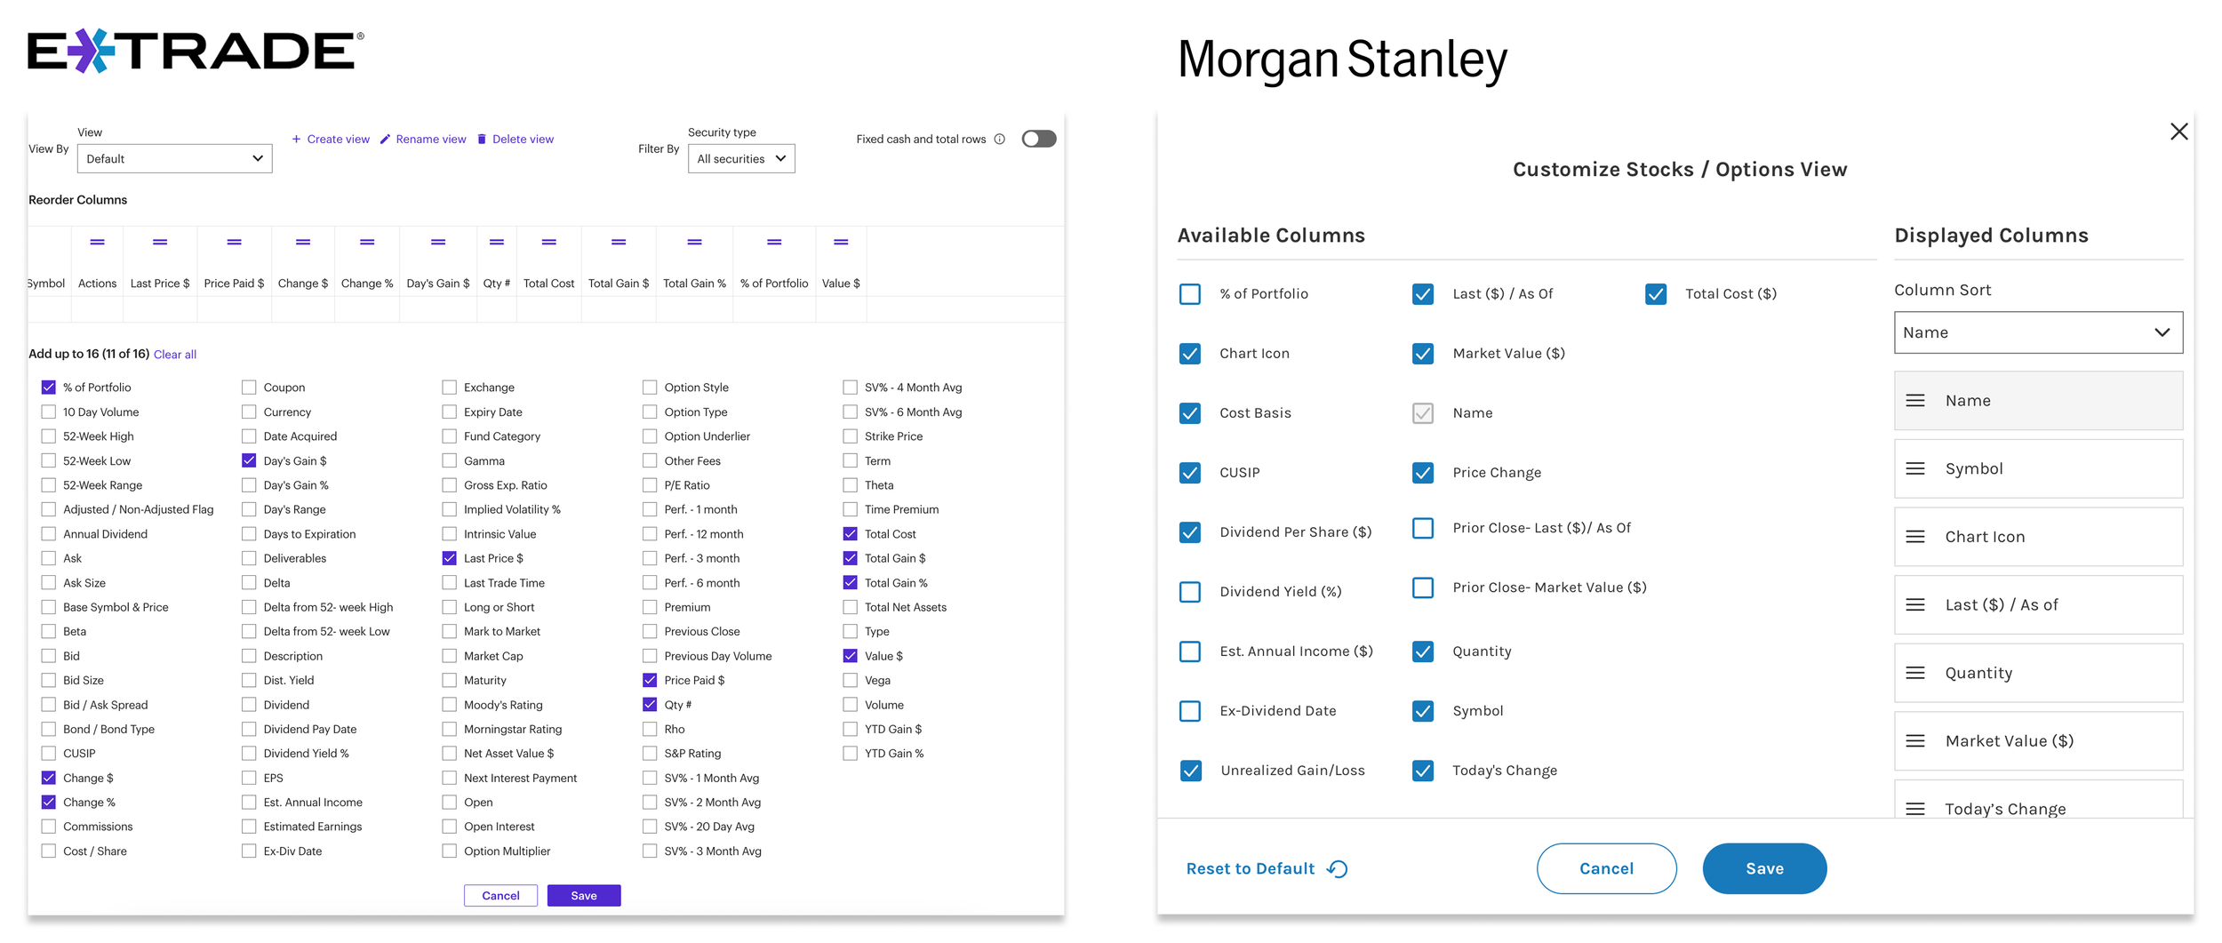2222x943 pixels.
Task: Check the Dividend Yield (%) checkbox
Action: [x=1190, y=592]
